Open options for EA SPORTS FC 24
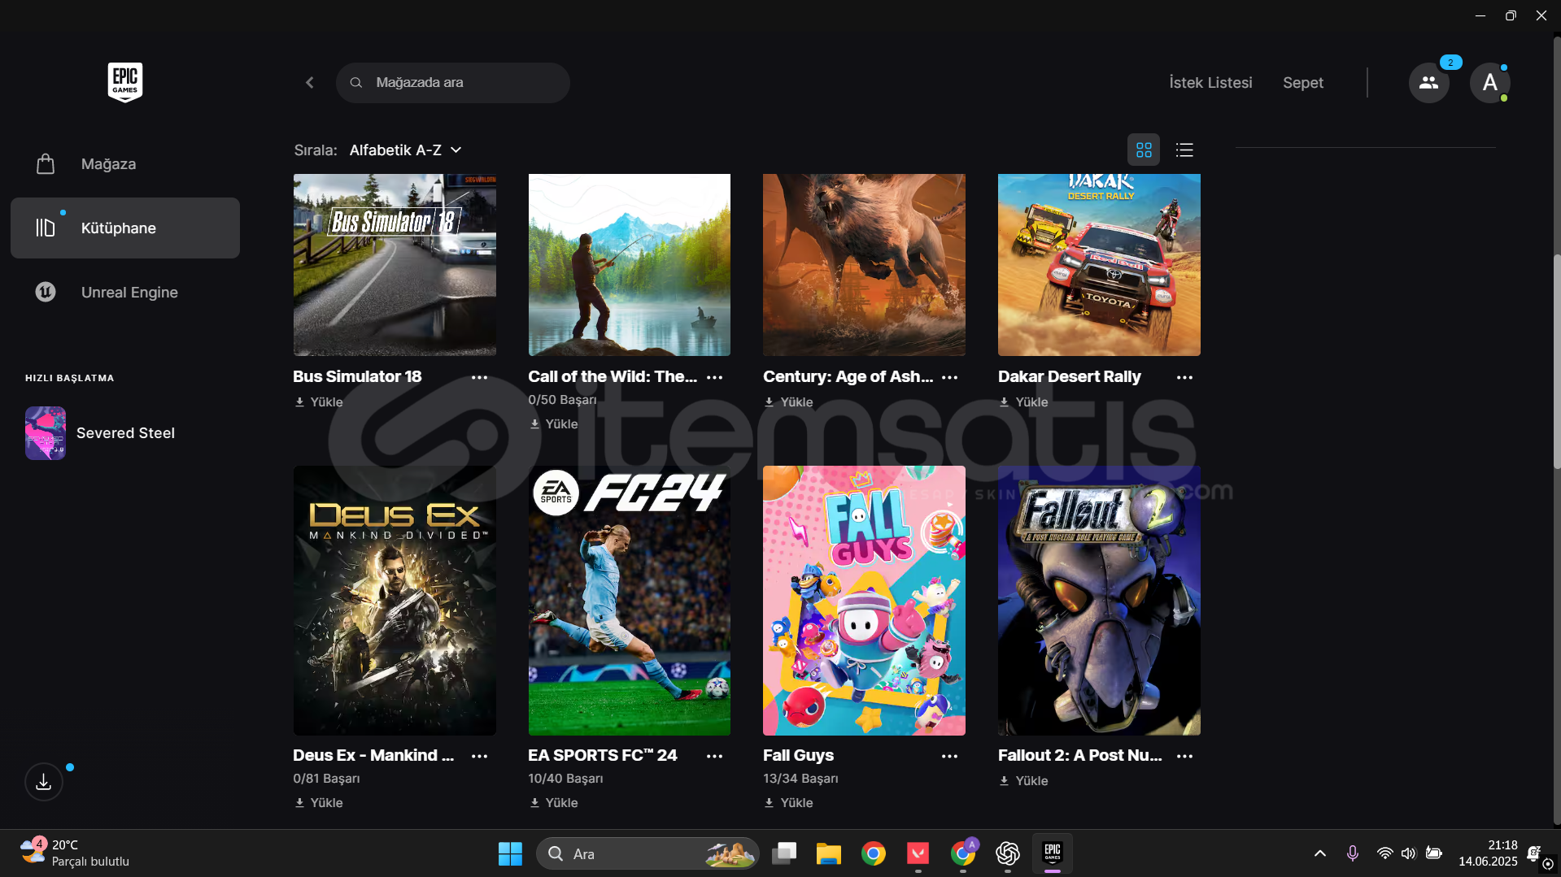 (x=715, y=756)
